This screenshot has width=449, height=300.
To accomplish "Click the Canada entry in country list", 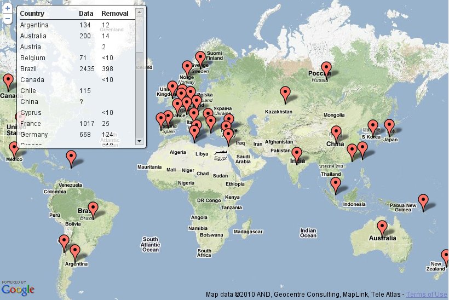I will [x=77, y=80].
